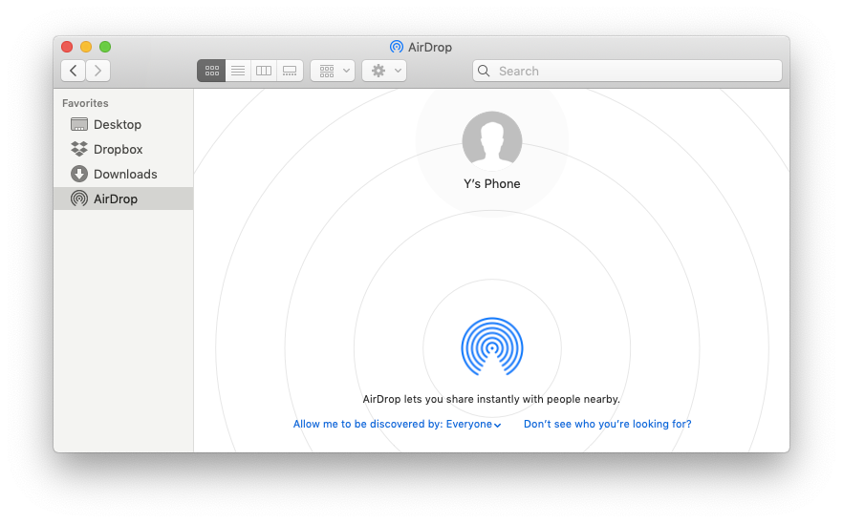Click the AirDrop radar icon in sidebar
843x523 pixels.
79,199
